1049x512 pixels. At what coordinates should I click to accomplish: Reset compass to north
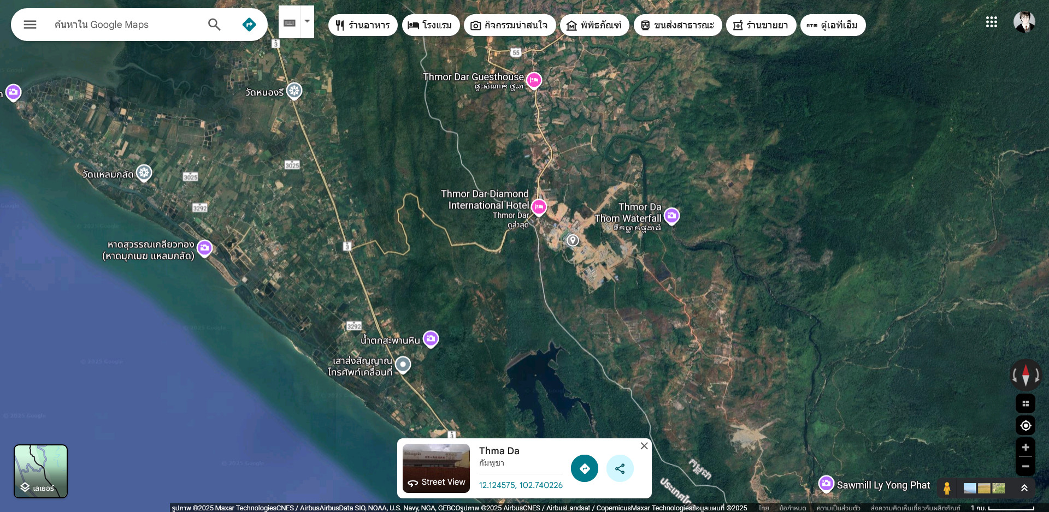[1026, 375]
